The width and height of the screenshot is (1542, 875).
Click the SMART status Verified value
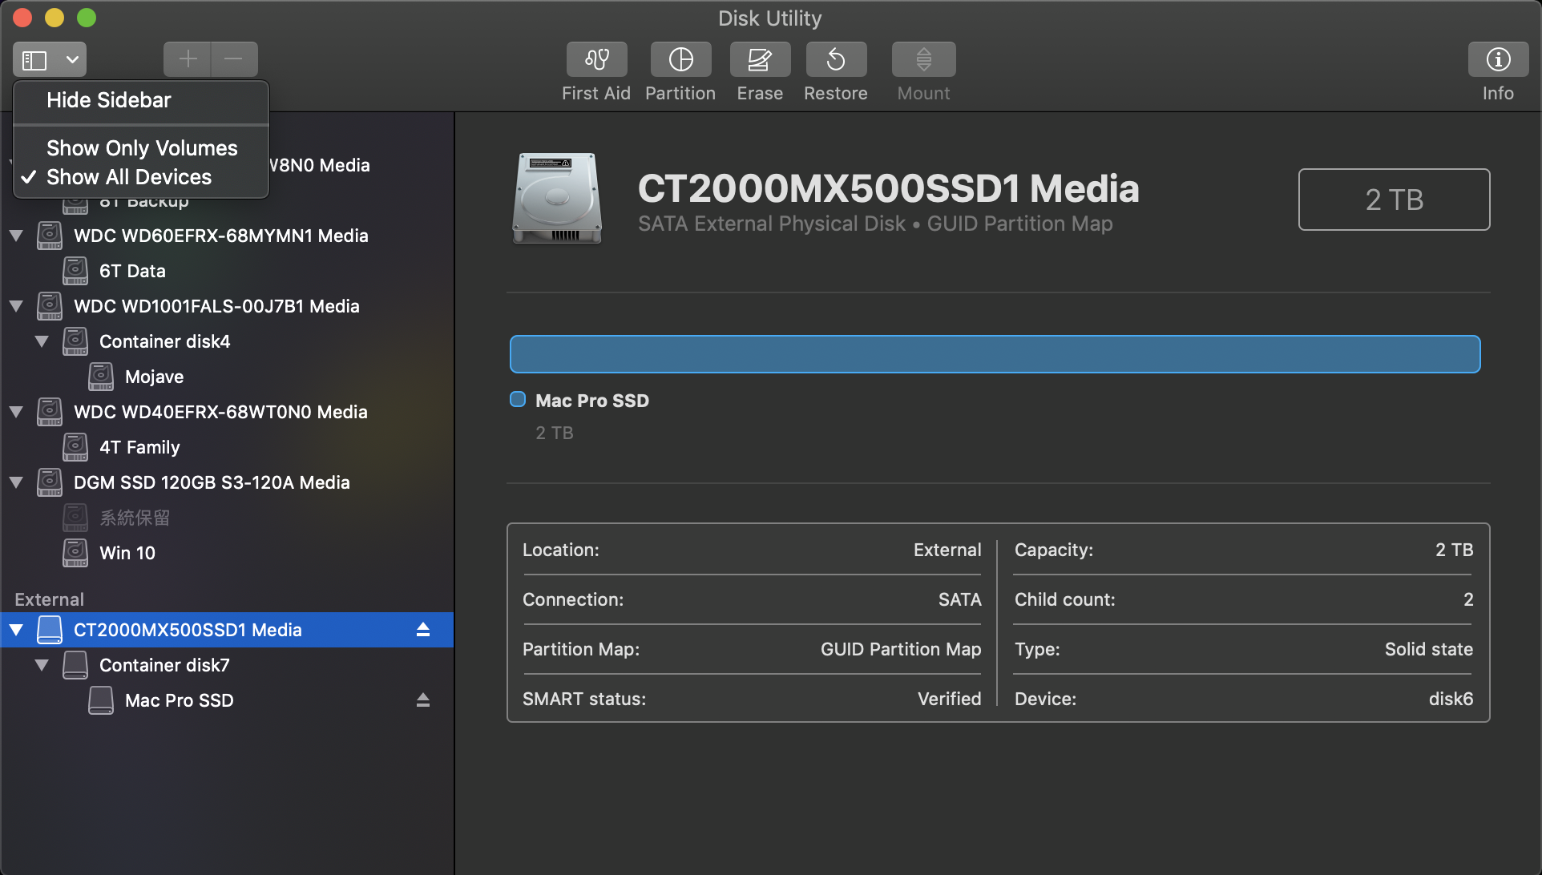pos(949,699)
